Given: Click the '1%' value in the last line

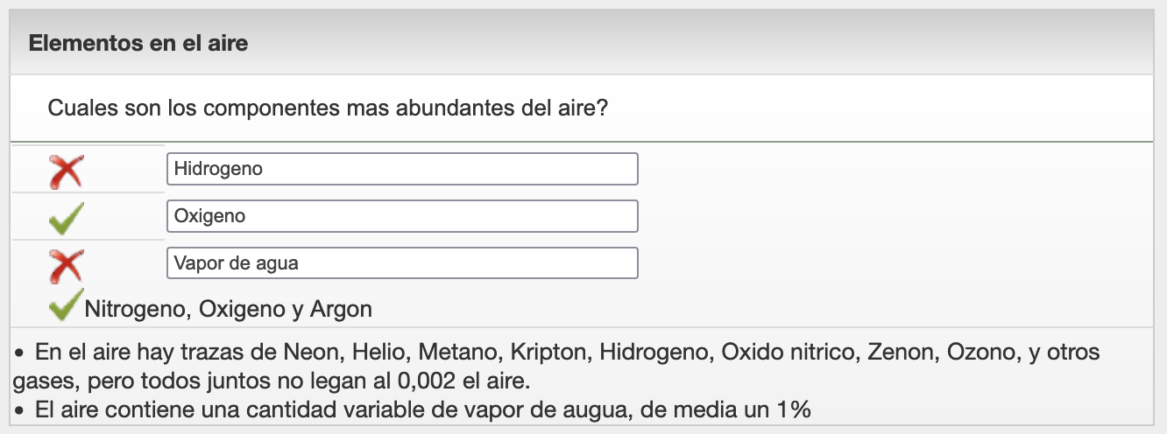Looking at the screenshot, I should click(796, 409).
